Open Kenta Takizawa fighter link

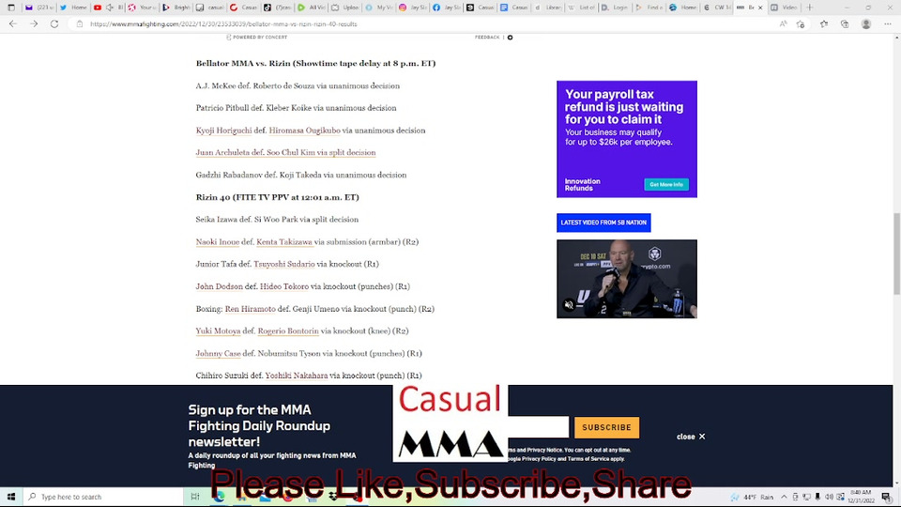click(x=283, y=242)
